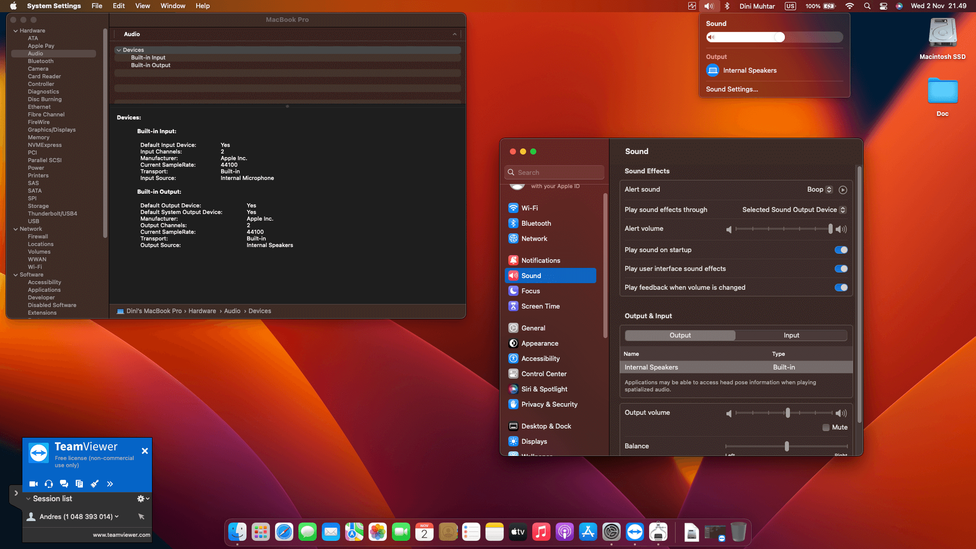This screenshot has width=976, height=549.
Task: Open TeamViewer chat
Action: (x=64, y=483)
